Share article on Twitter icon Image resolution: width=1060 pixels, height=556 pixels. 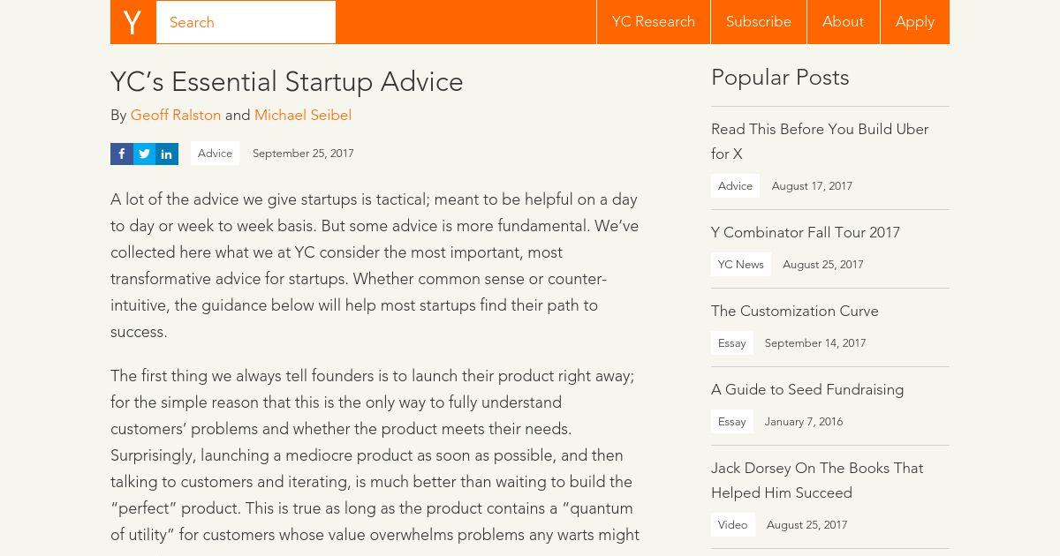point(144,154)
